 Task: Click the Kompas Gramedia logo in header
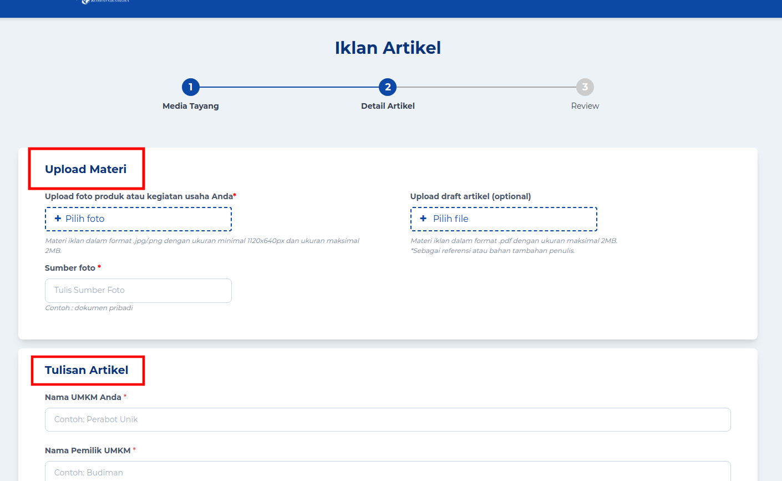point(105,2)
